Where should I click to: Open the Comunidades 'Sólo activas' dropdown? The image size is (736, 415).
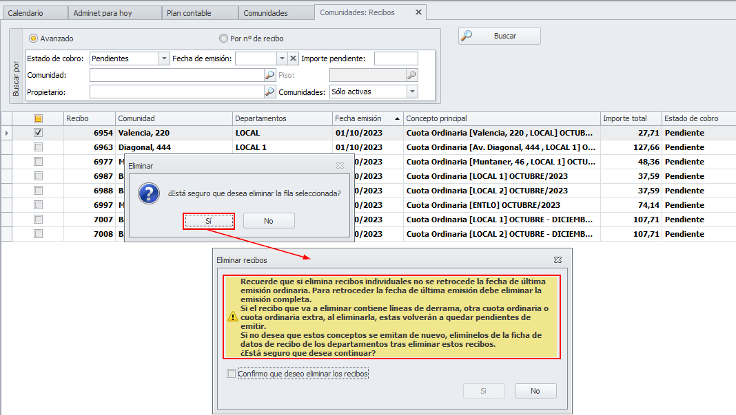click(x=412, y=92)
